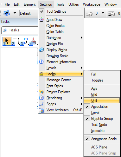Open Drawing Scale
Viewport: 121px width, 157px height.
click(57, 56)
